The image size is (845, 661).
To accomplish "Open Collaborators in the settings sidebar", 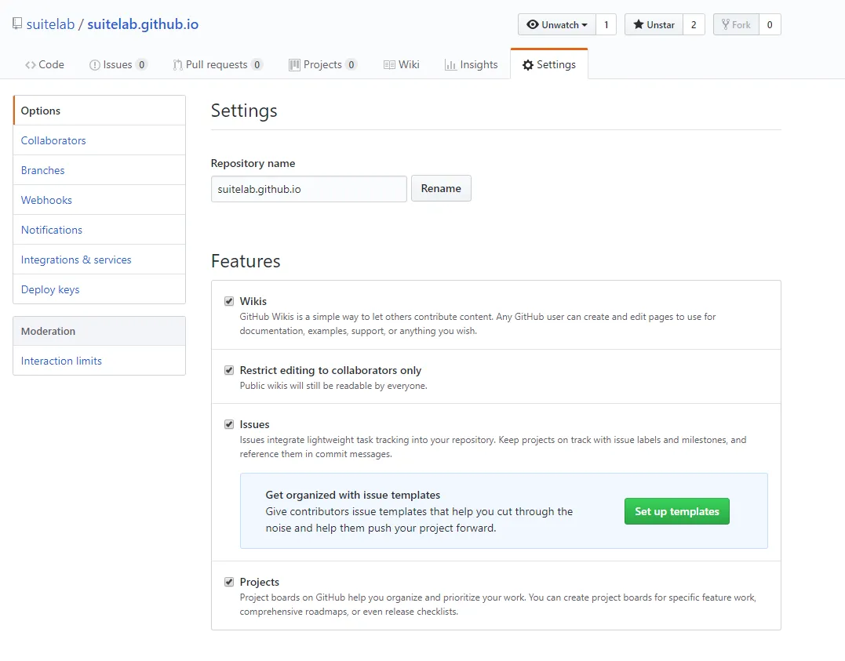I will pos(53,140).
